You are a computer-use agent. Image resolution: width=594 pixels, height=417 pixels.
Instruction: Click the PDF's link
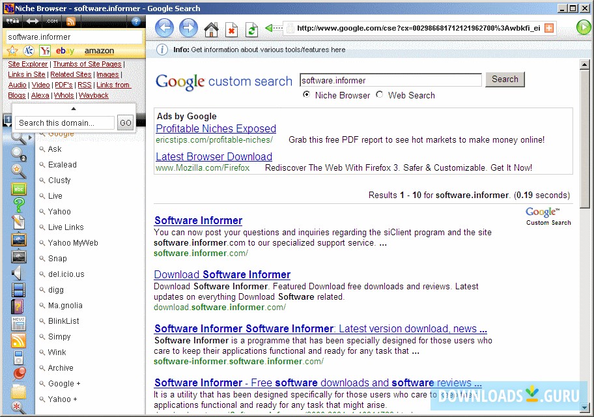[x=64, y=85]
